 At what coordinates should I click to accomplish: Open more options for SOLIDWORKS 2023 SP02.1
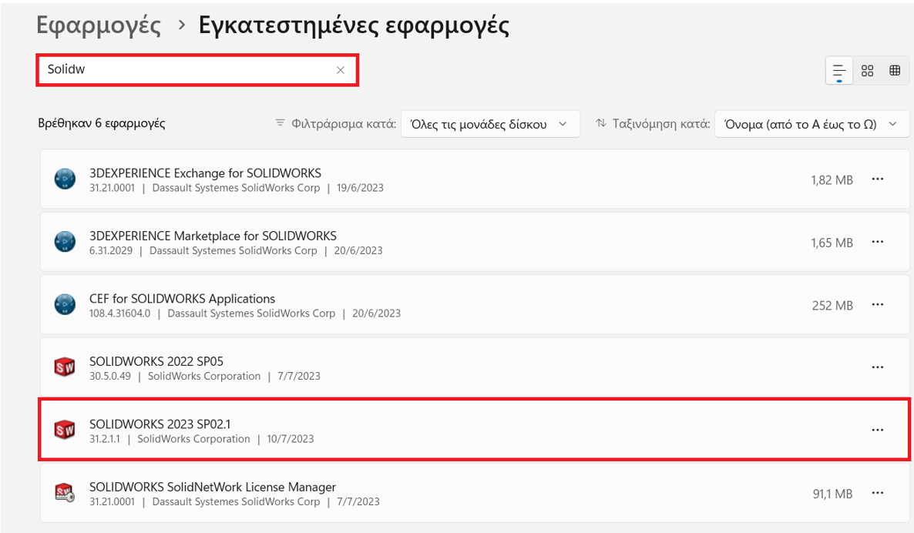point(877,431)
